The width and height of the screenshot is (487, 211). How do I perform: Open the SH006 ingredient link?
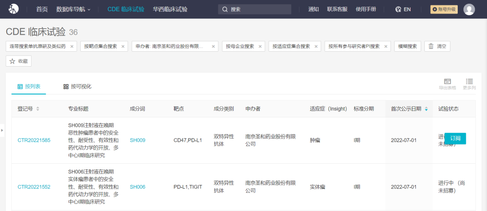pos(138,187)
